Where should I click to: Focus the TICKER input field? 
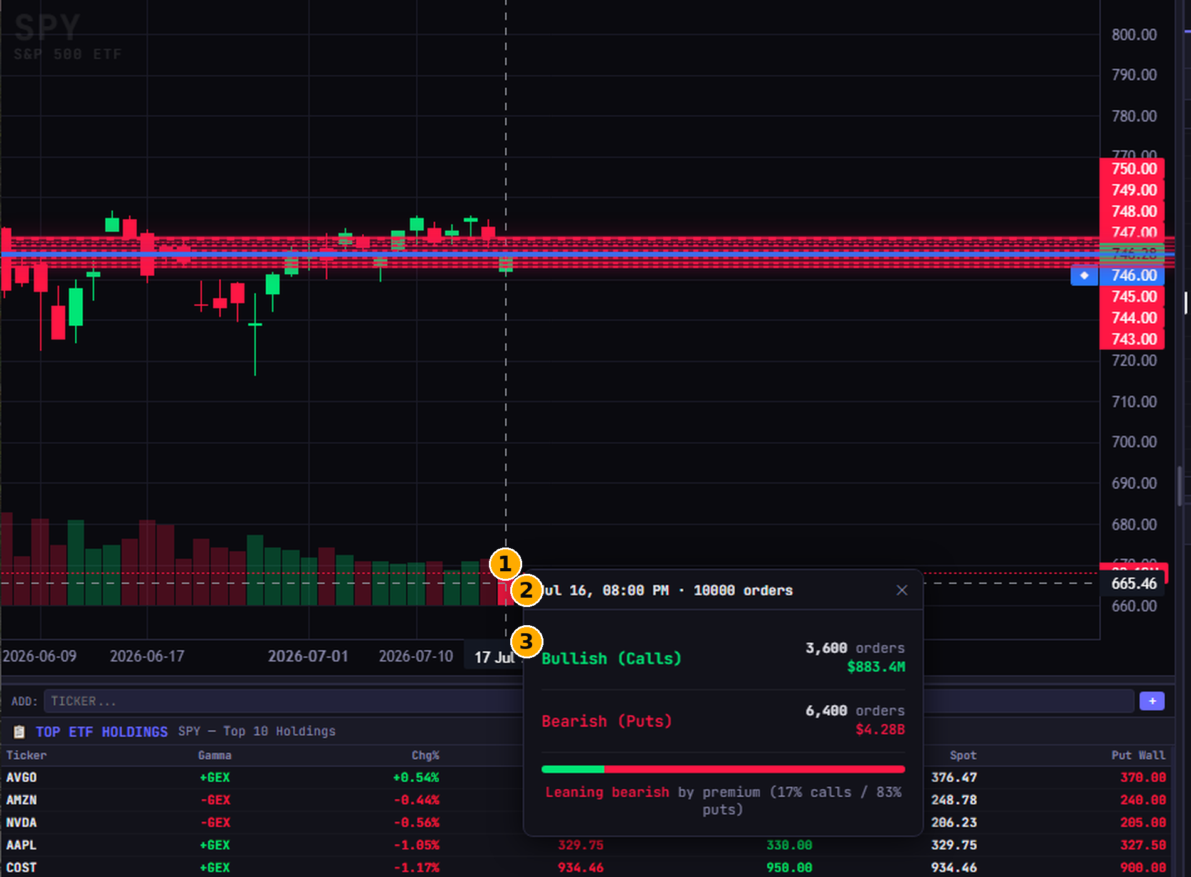point(589,701)
